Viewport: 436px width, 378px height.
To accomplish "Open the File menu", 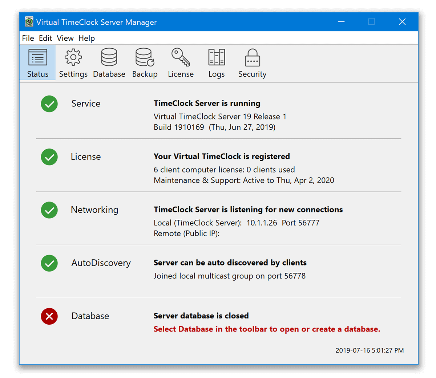I will [28, 38].
